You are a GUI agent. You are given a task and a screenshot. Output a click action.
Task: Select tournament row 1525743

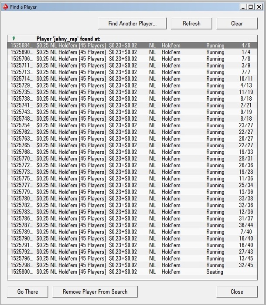(133, 112)
